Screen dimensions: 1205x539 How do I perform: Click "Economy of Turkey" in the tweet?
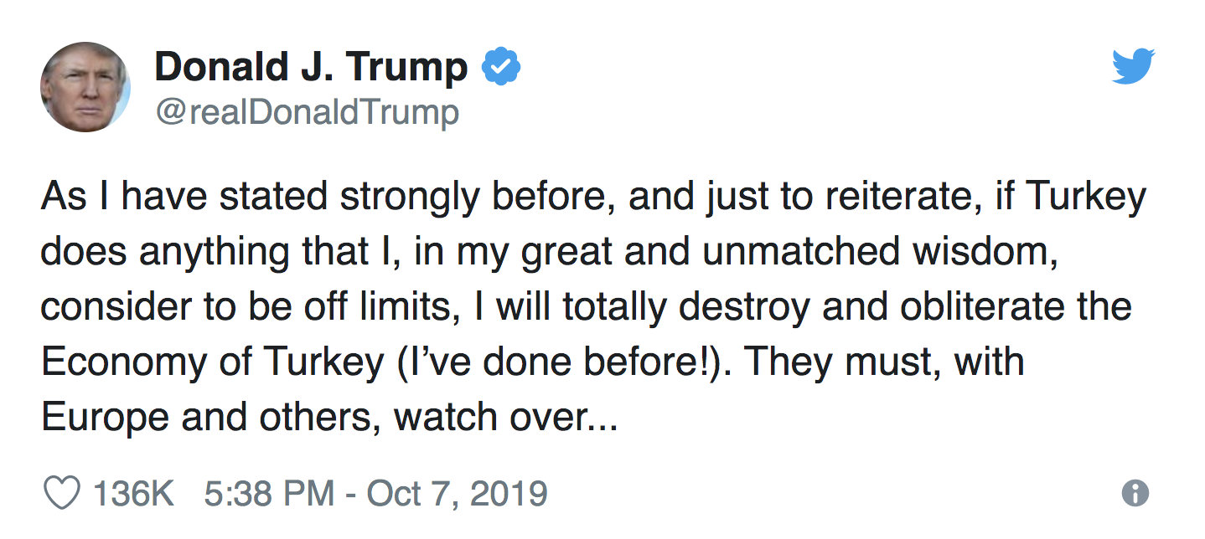pyautogui.click(x=213, y=362)
